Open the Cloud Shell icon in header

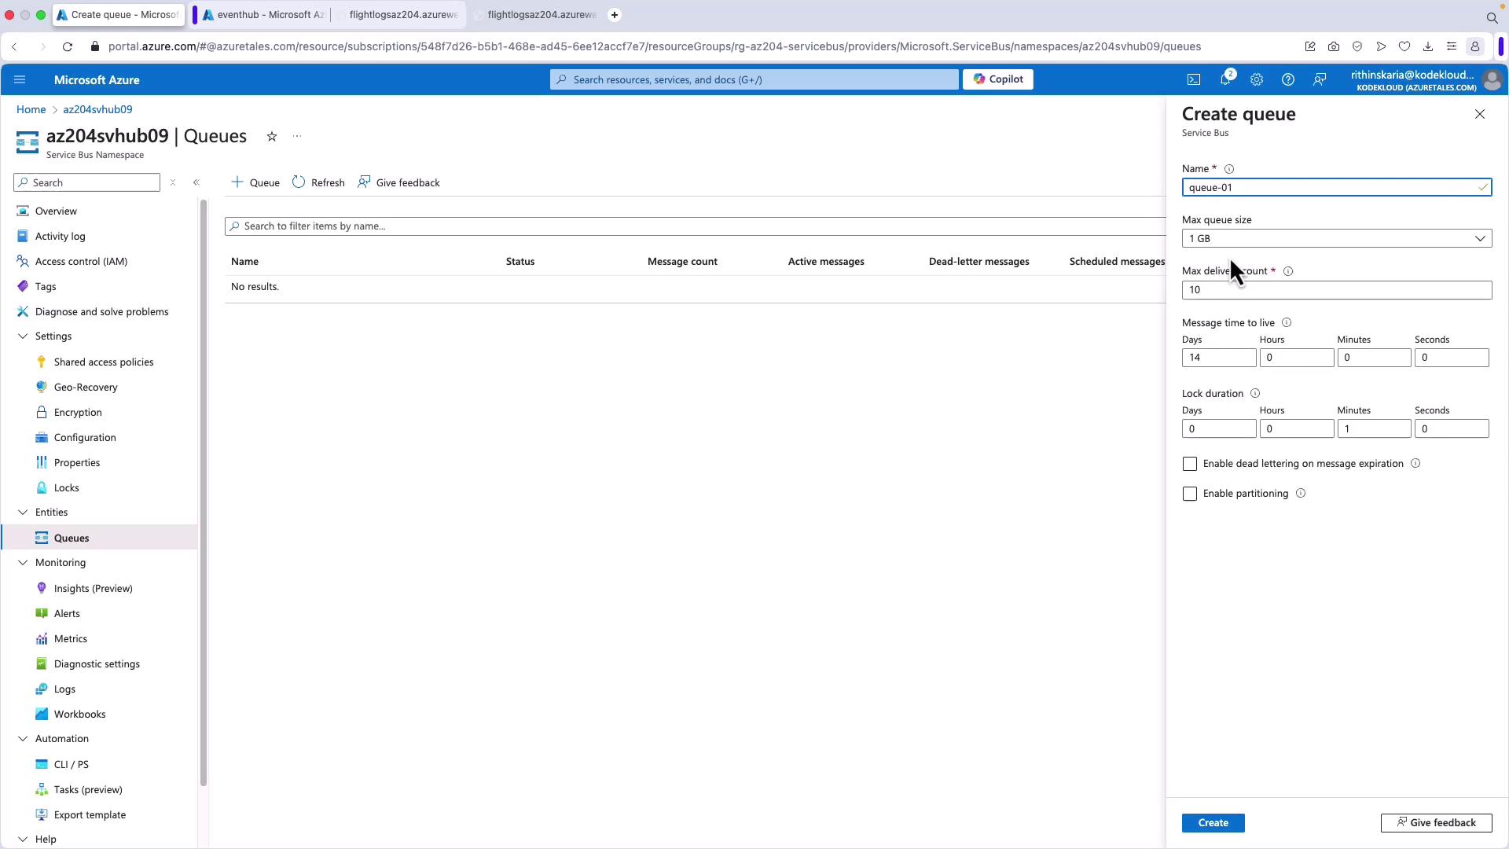1193,79
